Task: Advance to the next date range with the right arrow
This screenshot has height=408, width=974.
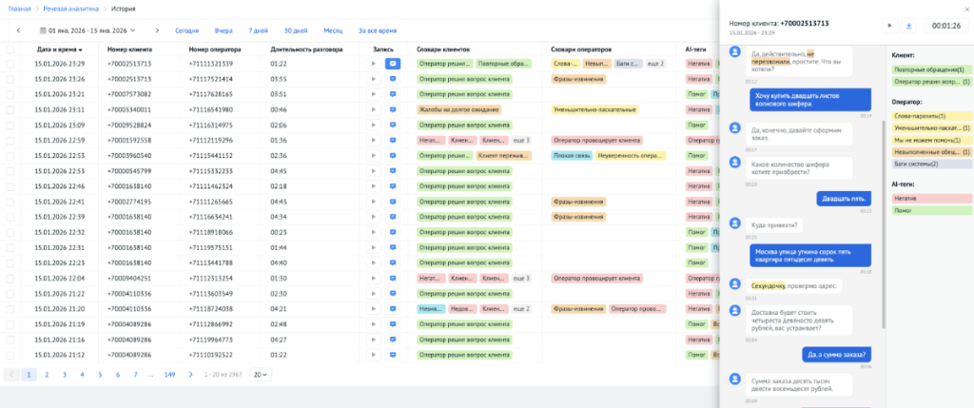Action: pos(157,30)
